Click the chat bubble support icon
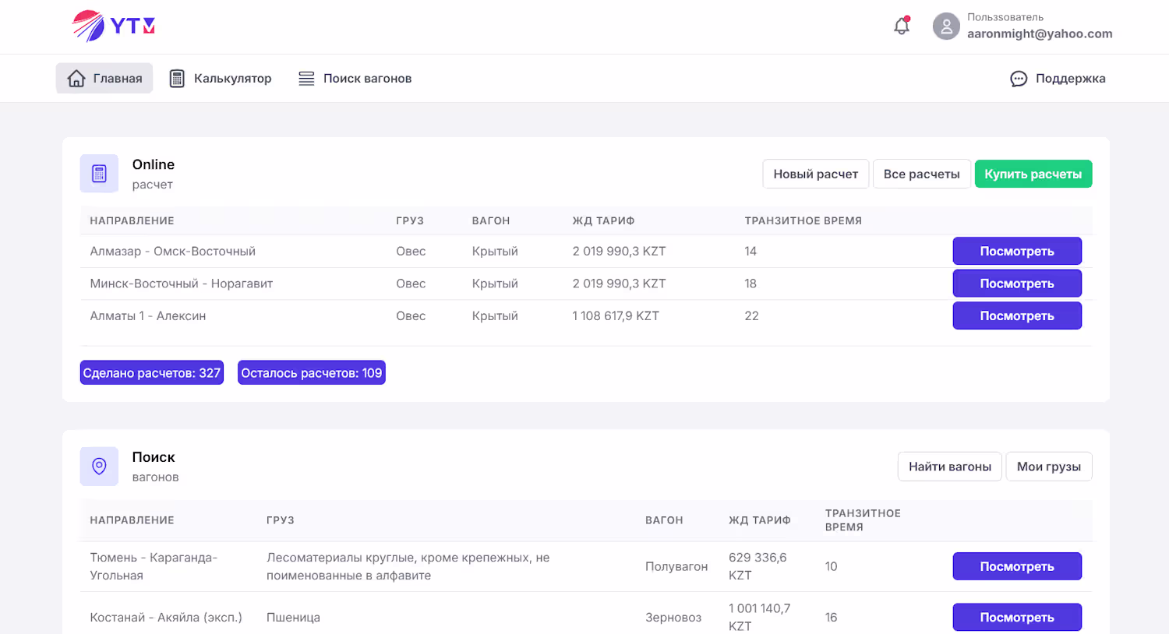 (1019, 79)
